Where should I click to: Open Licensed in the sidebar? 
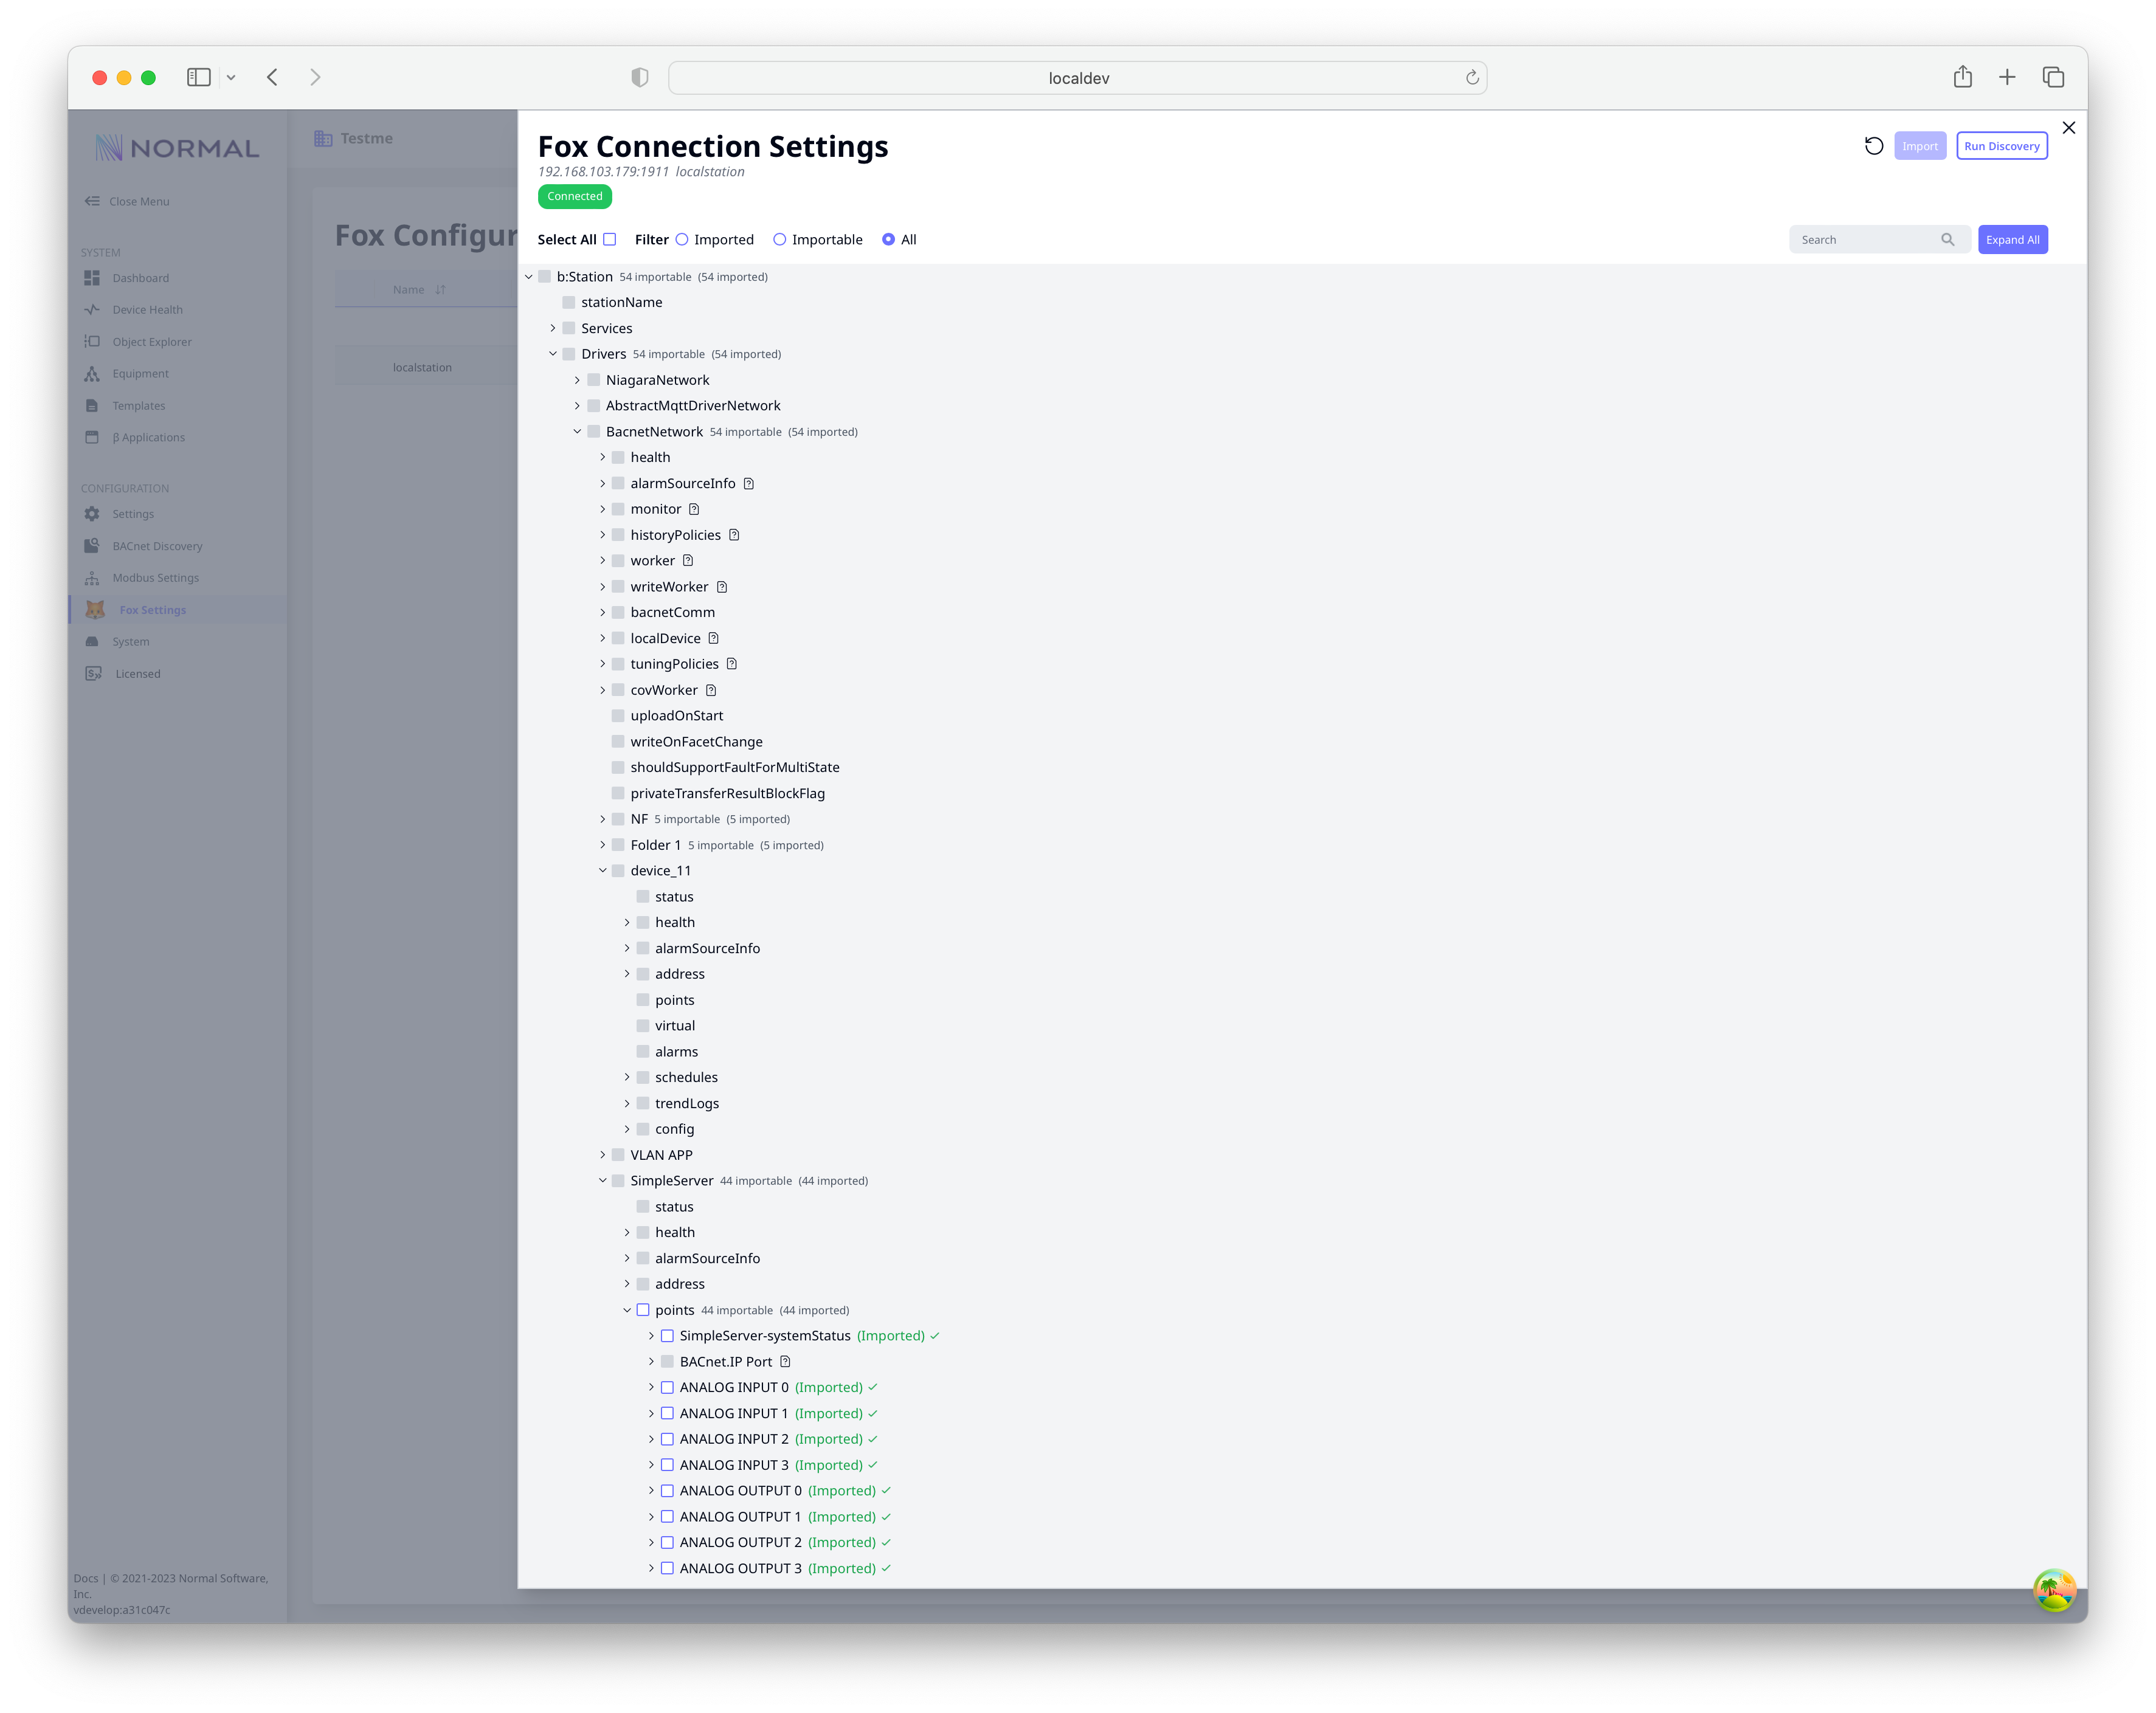(137, 674)
